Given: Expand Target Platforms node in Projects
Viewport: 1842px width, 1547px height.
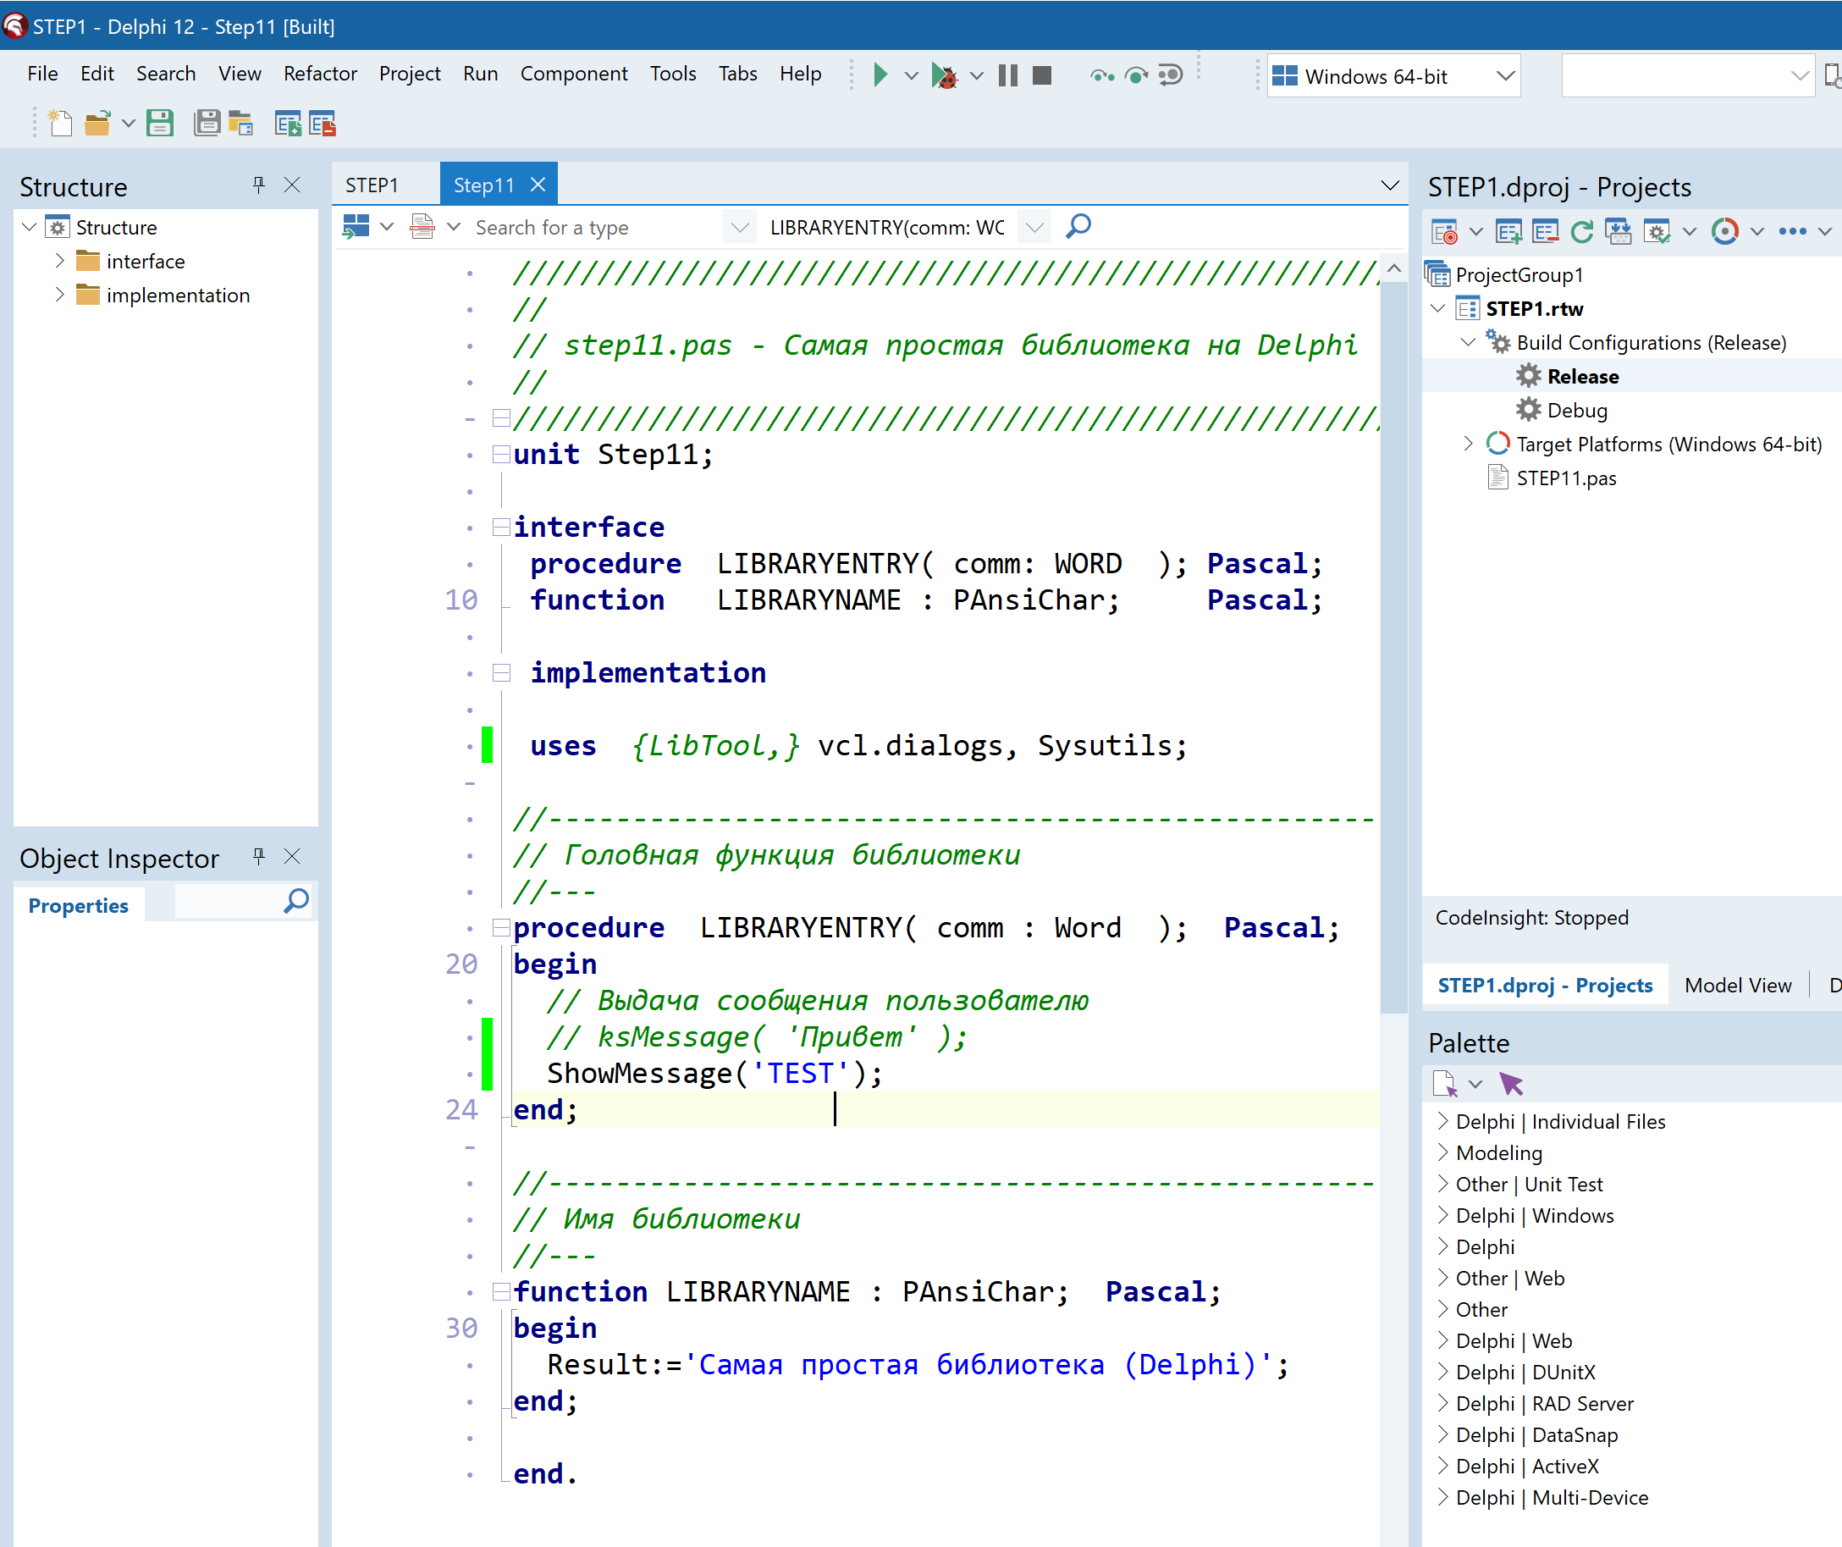Looking at the screenshot, I should (1469, 444).
